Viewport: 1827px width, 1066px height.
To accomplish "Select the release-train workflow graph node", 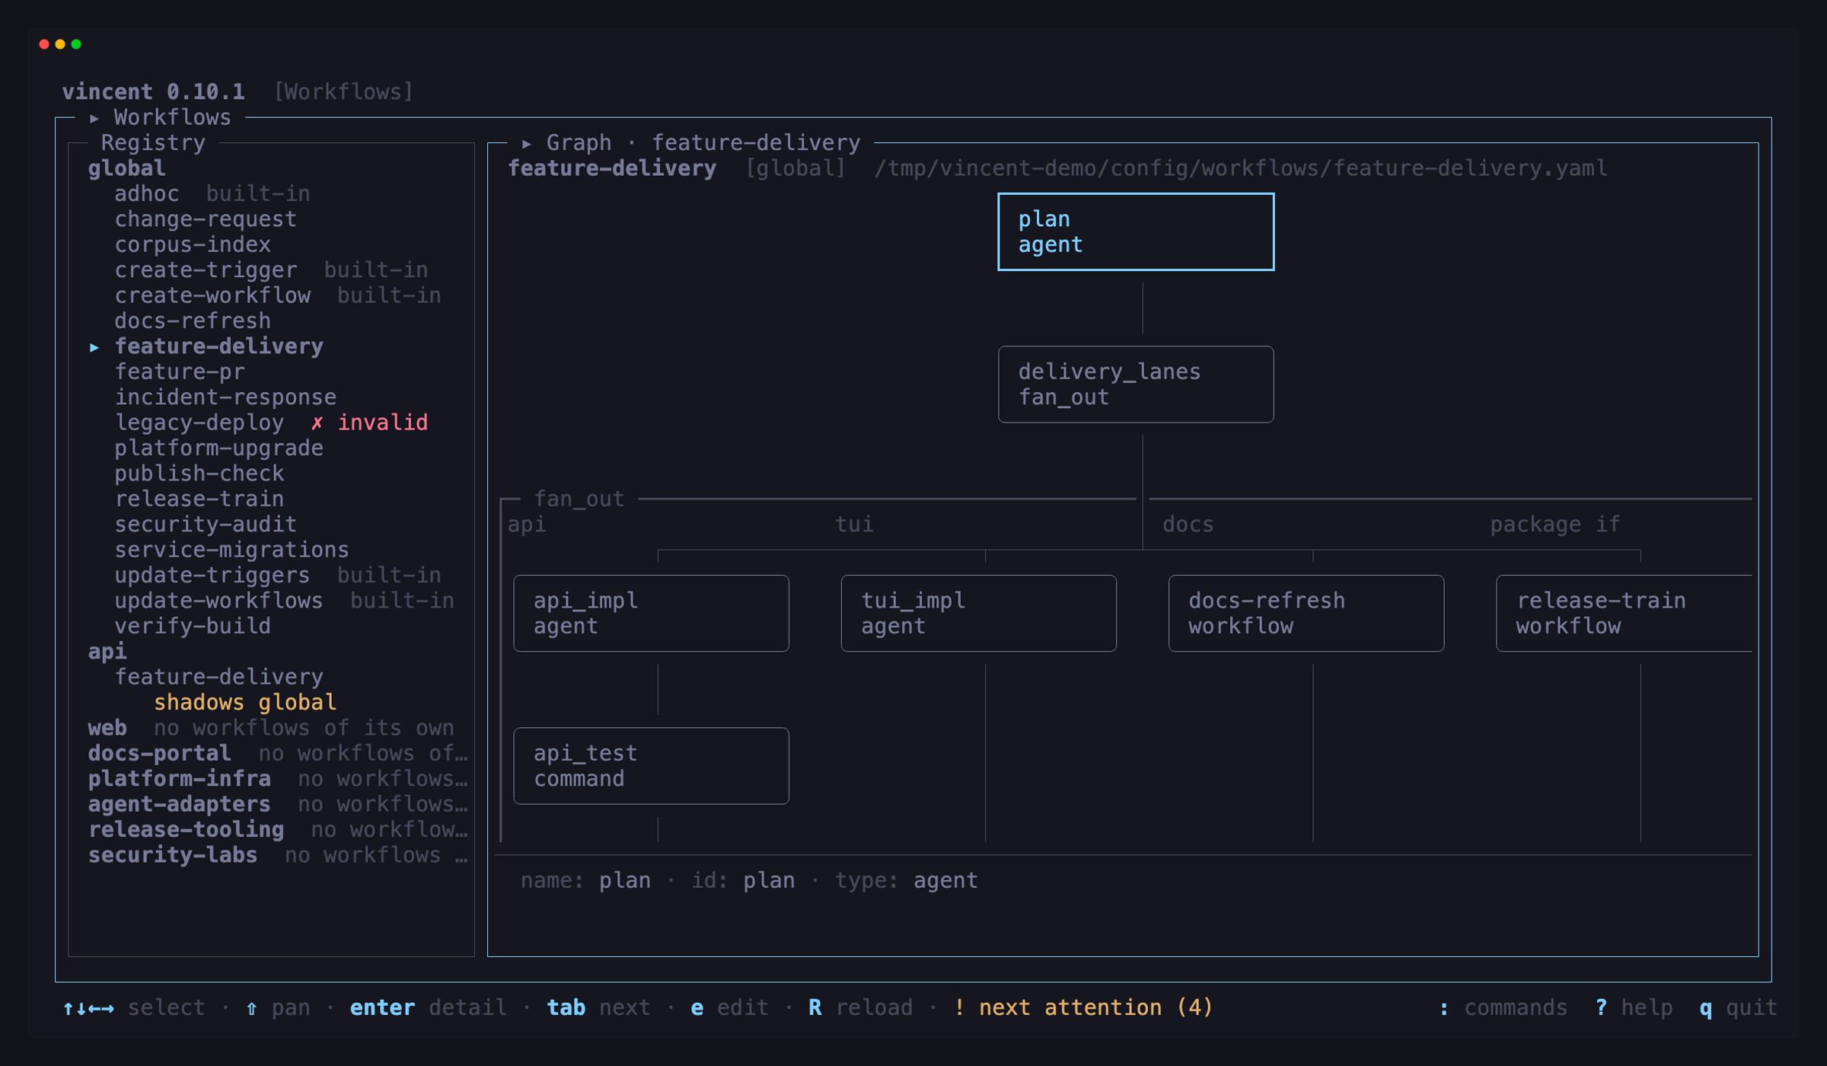I will tap(1624, 613).
